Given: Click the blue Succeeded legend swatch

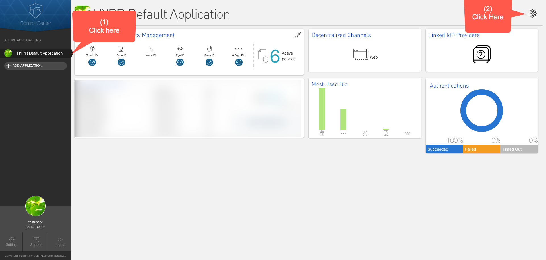Looking at the screenshot, I should tap(444, 149).
